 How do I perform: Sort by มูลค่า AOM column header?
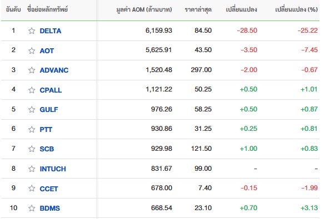pyautogui.click(x=144, y=9)
